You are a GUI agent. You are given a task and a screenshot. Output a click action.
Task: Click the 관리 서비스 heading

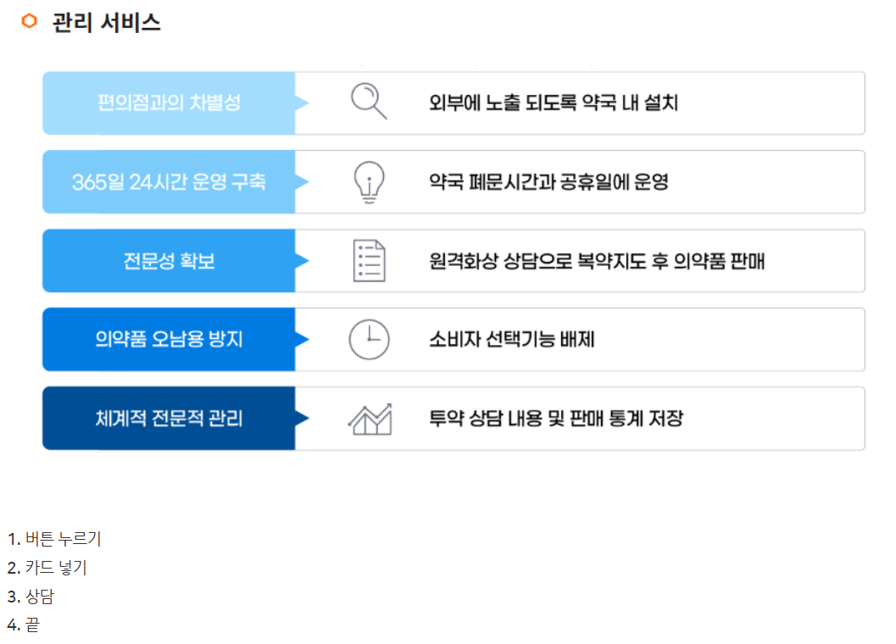point(106,22)
